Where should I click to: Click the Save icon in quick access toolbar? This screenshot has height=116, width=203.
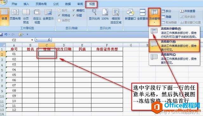tap(1, 35)
